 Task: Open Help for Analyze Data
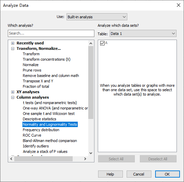pyautogui.click(x=110, y=174)
